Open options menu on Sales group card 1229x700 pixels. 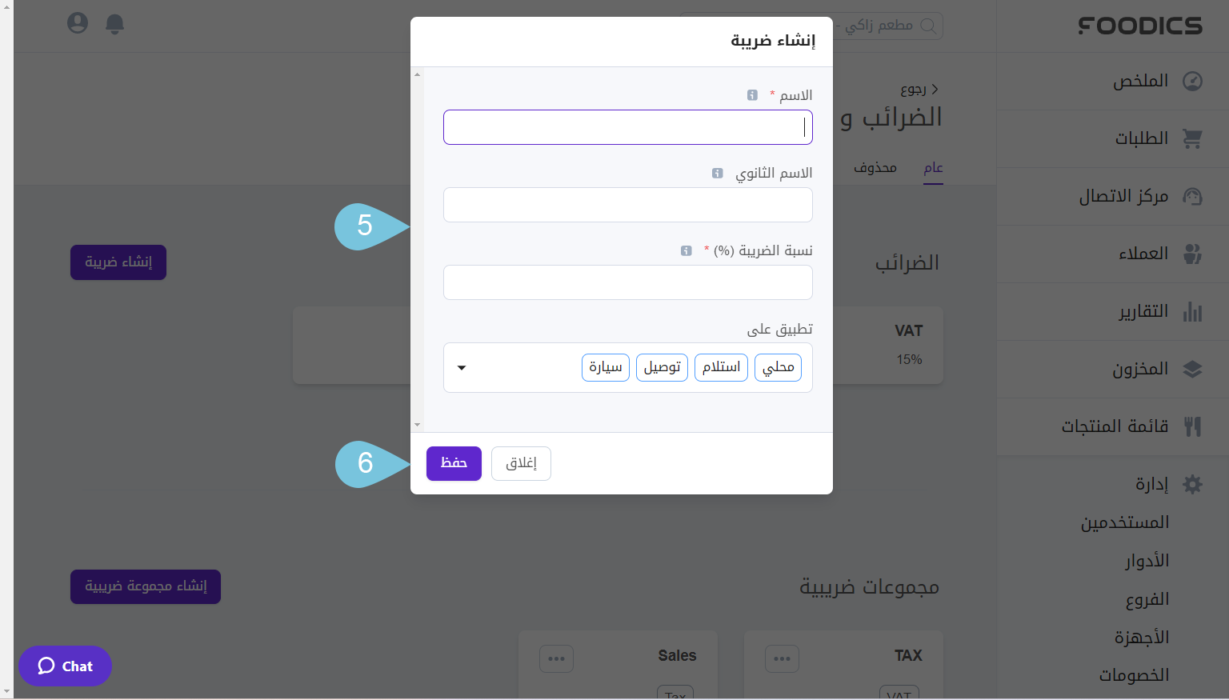[556, 658]
